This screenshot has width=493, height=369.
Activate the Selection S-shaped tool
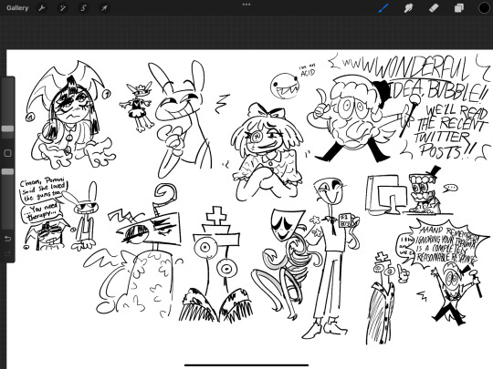83,8
